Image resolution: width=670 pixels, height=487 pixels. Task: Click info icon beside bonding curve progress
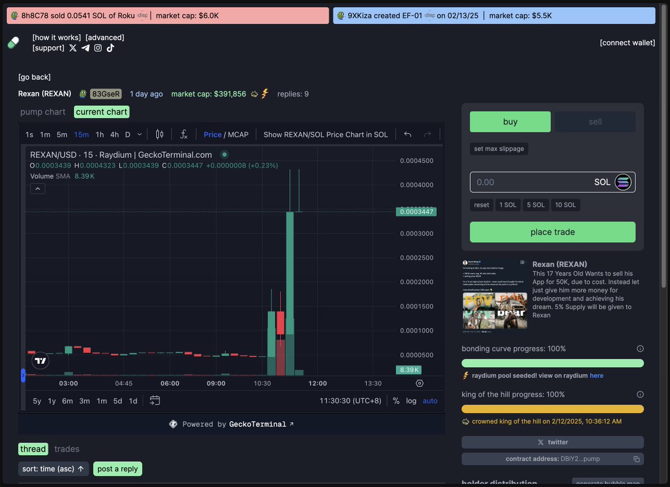coord(640,349)
